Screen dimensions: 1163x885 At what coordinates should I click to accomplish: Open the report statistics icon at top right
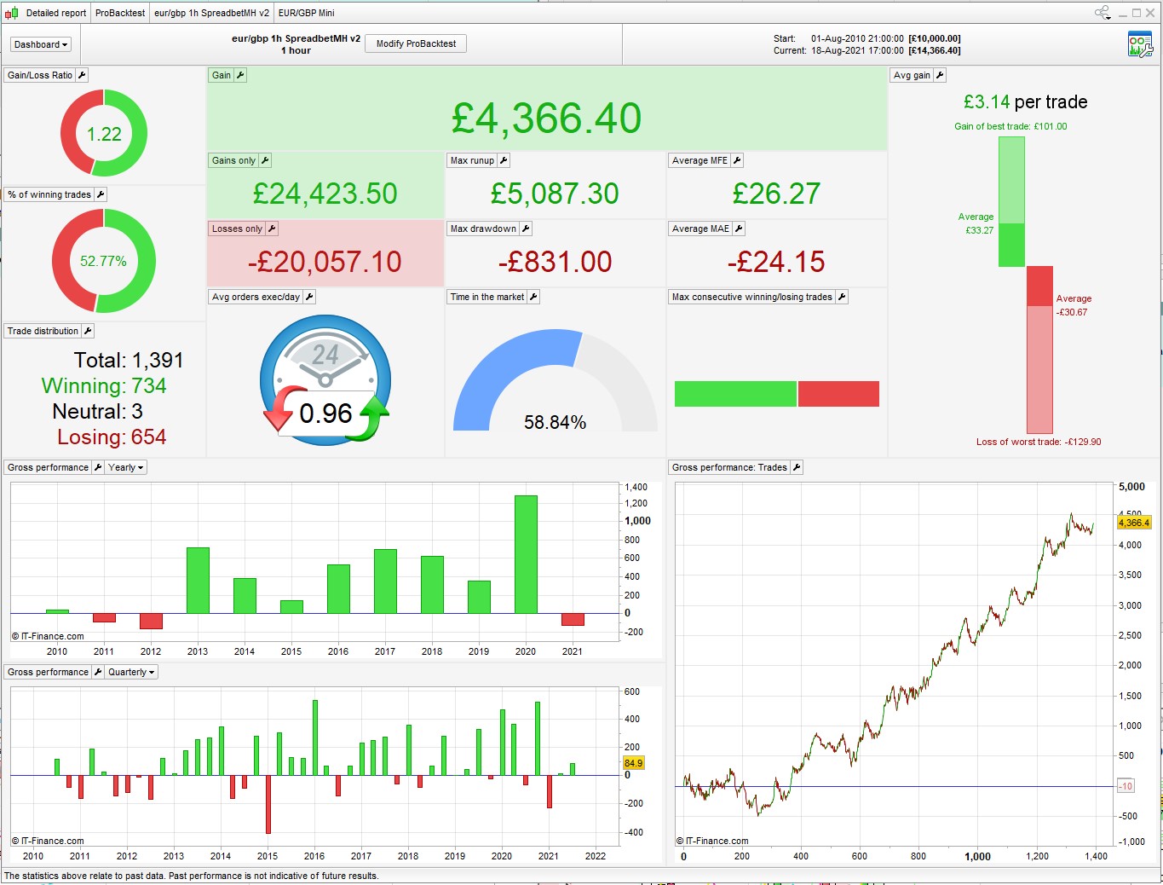click(x=1139, y=44)
